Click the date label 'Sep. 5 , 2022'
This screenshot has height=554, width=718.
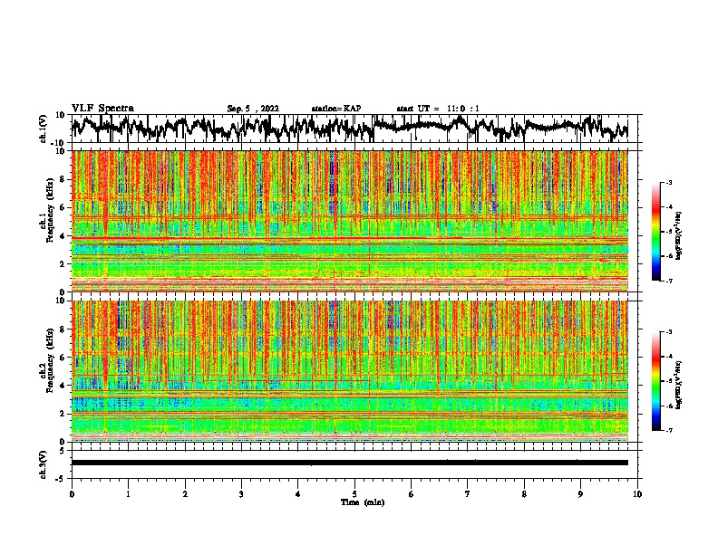pos(253,109)
